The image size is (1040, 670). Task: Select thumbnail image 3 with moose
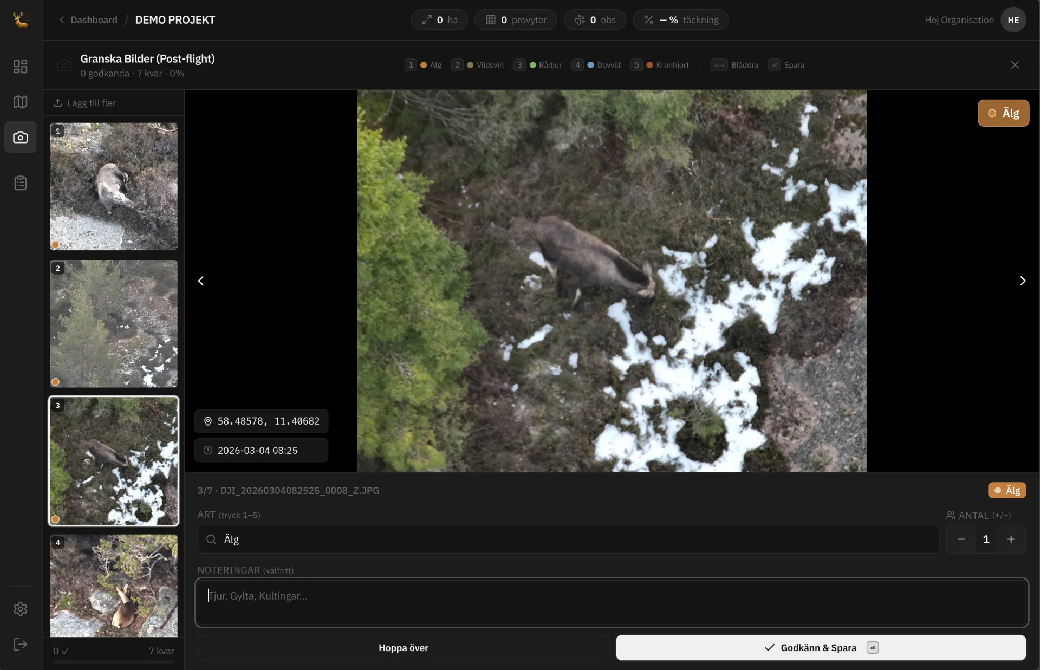coord(114,461)
